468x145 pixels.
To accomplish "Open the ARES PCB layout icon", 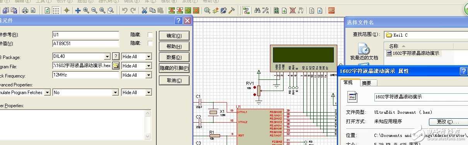I will click(x=331, y=10).
